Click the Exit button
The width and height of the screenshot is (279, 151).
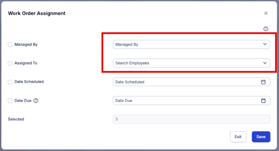tap(238, 137)
